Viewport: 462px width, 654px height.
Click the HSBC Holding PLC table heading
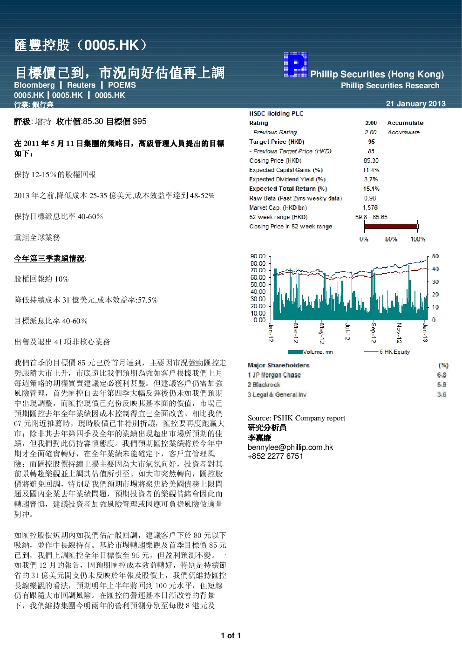click(x=276, y=113)
